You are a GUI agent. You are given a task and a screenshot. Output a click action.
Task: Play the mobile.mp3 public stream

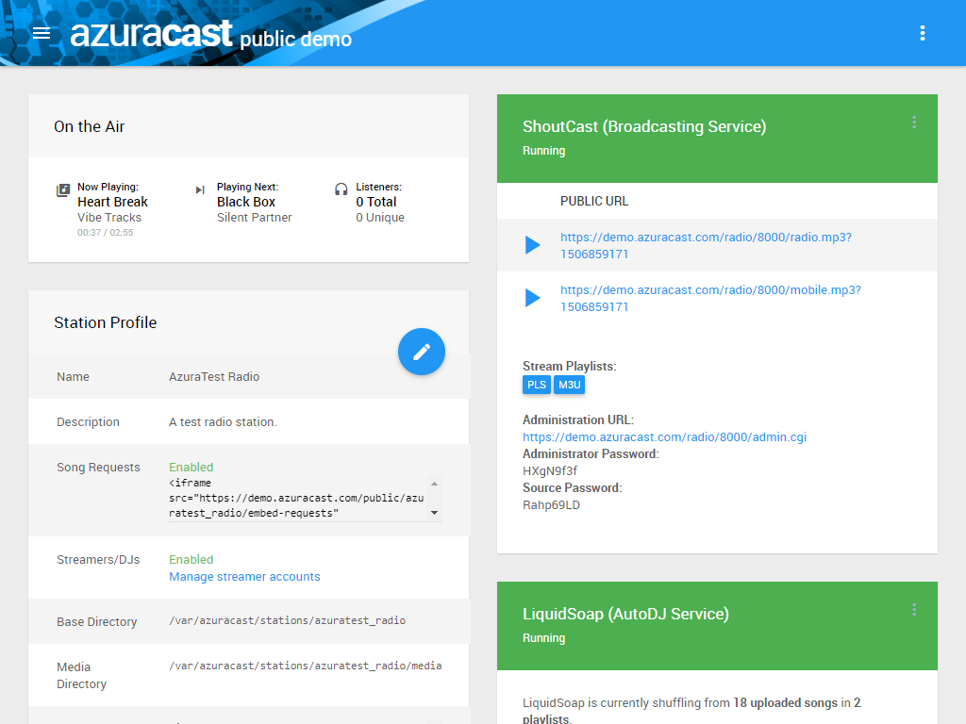pos(530,298)
